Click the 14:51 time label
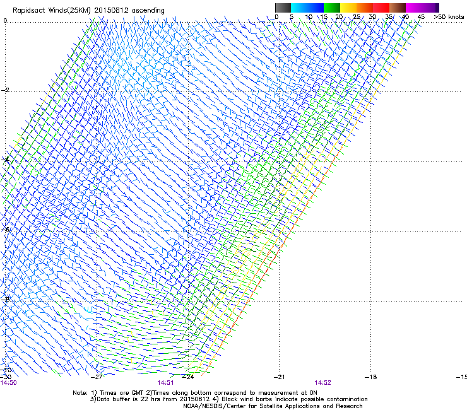This screenshot has width=467, height=410. coord(165,383)
